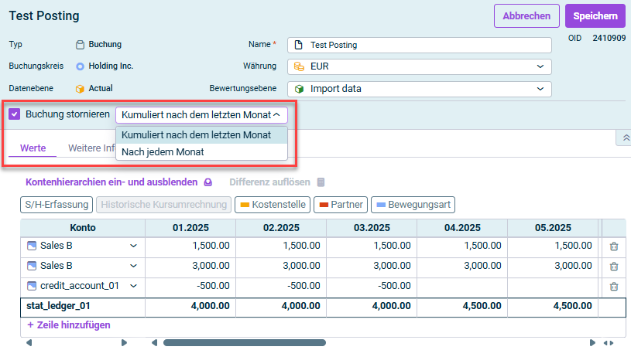Click the EUR currency coins icon

pos(298,66)
